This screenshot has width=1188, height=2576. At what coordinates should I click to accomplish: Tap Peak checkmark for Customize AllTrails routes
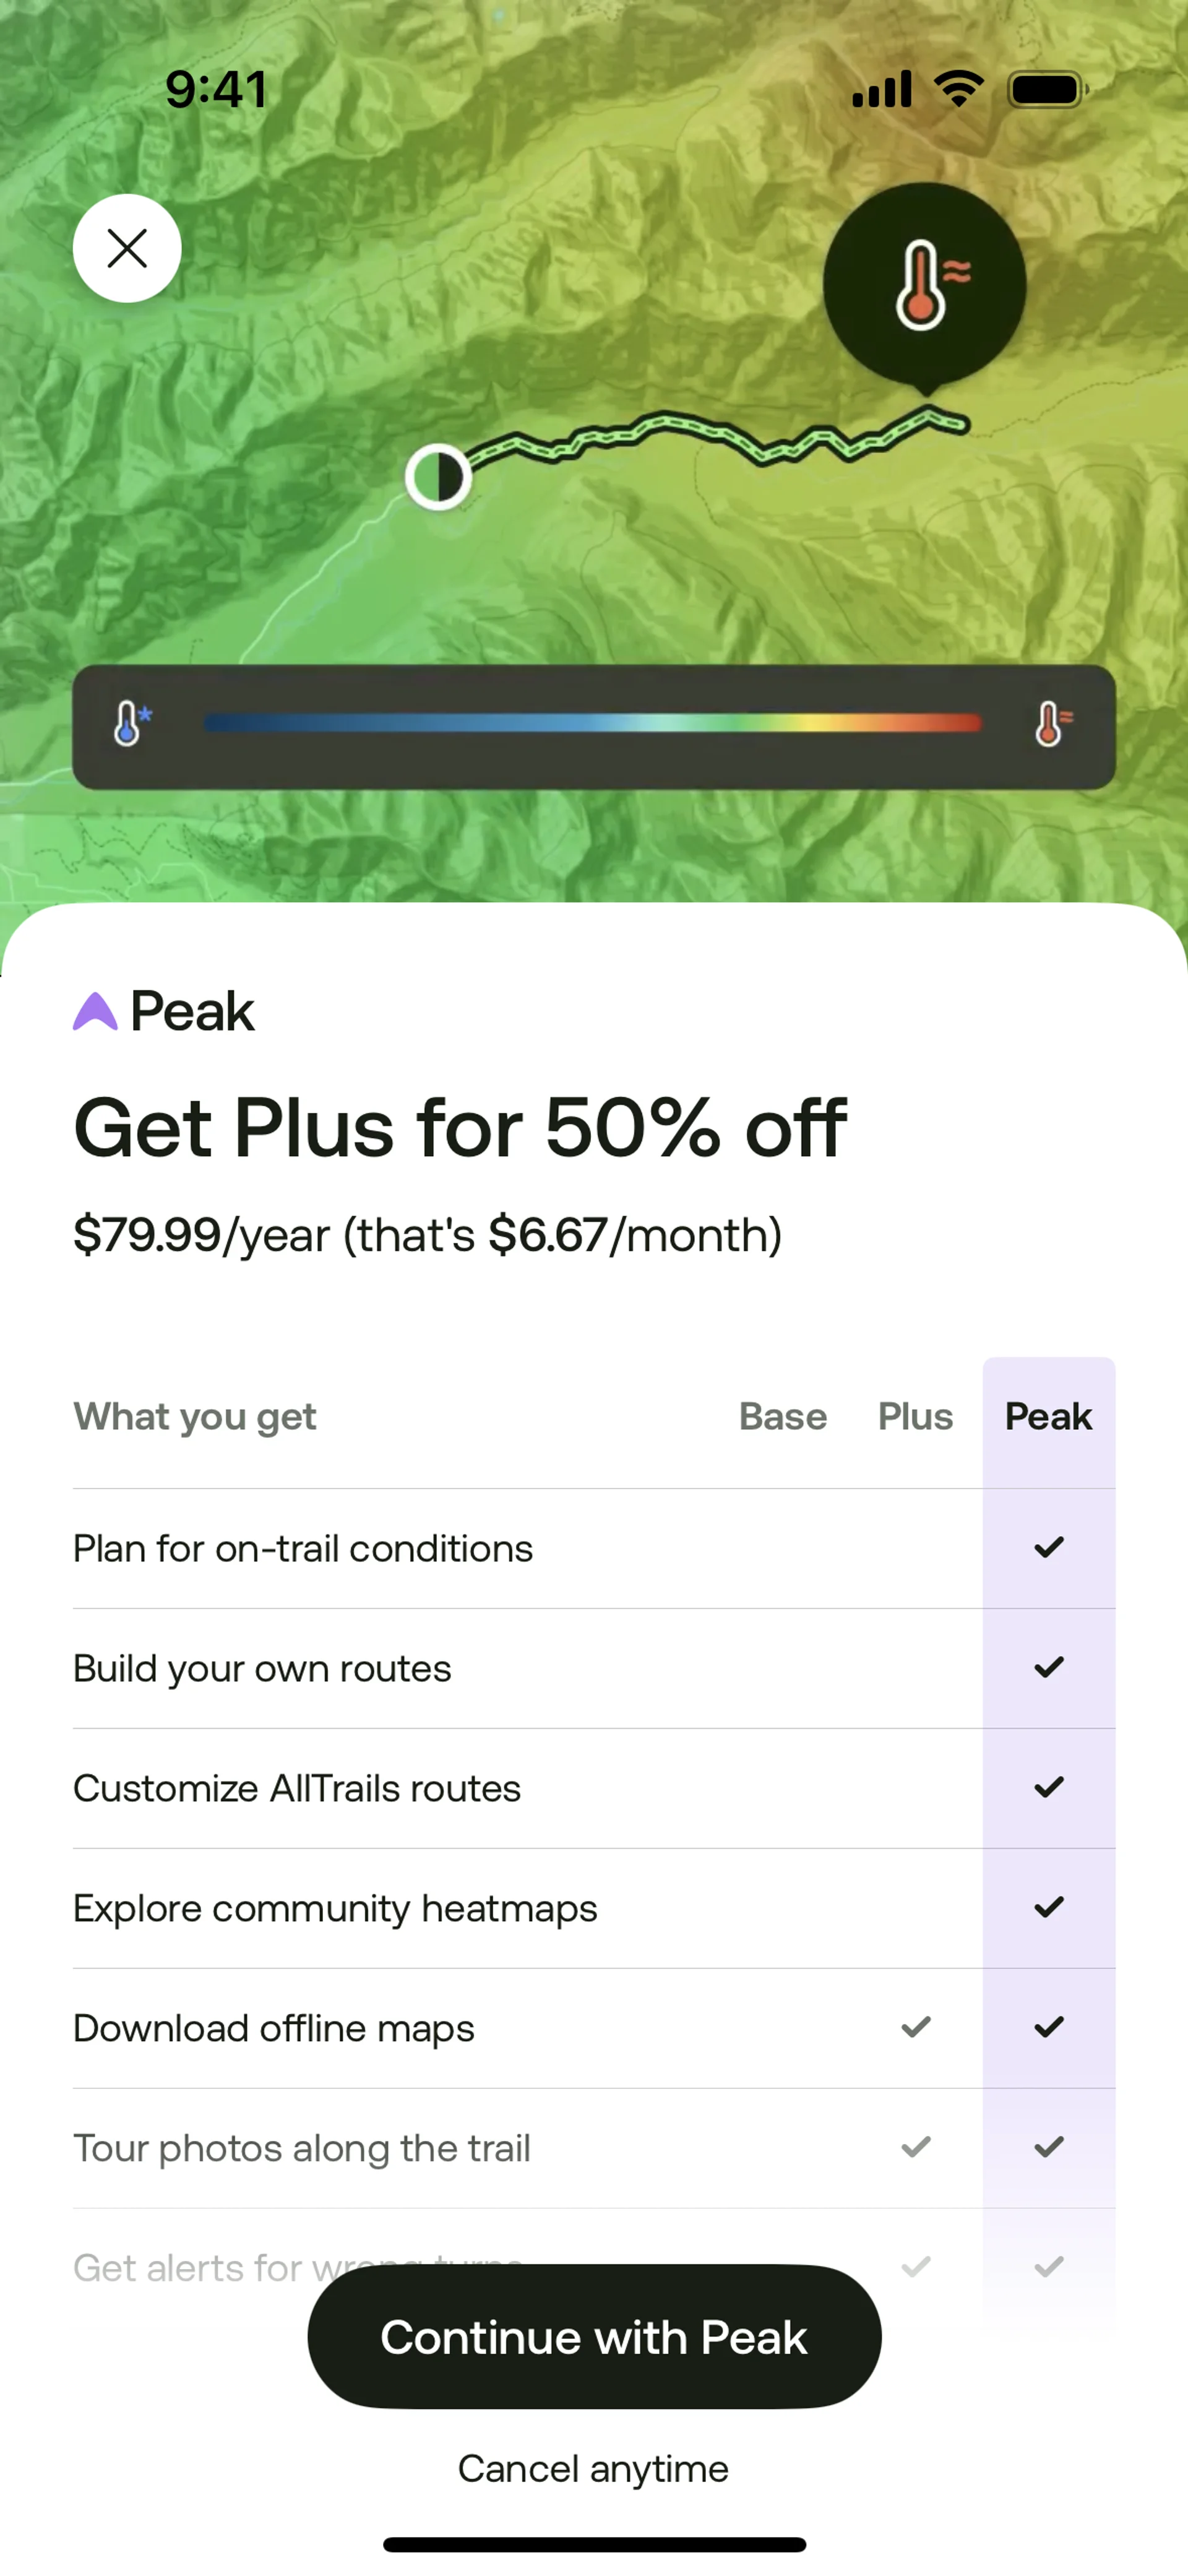click(x=1049, y=1788)
